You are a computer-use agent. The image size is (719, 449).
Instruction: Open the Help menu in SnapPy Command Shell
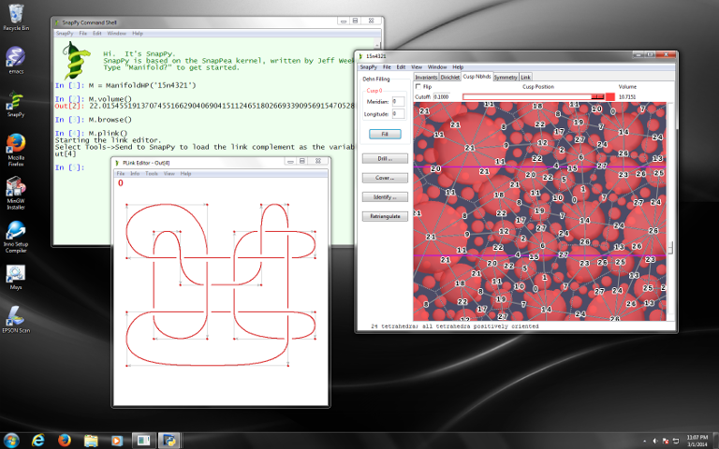[138, 34]
